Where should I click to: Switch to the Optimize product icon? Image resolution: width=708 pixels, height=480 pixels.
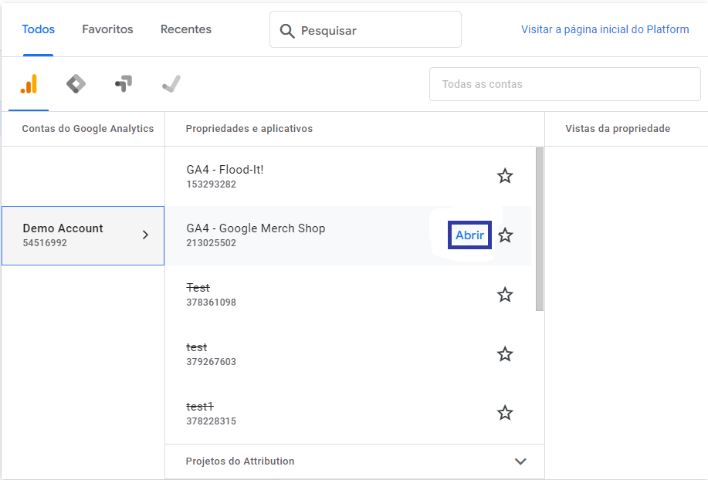124,84
